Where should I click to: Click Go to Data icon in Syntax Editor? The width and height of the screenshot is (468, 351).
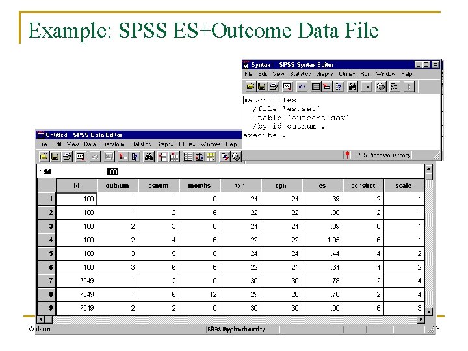click(316, 86)
